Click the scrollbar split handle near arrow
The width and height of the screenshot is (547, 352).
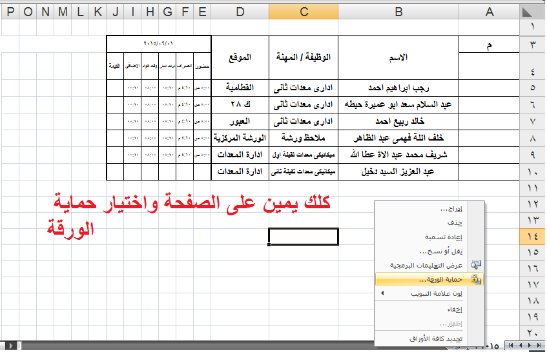pyautogui.click(x=19, y=346)
